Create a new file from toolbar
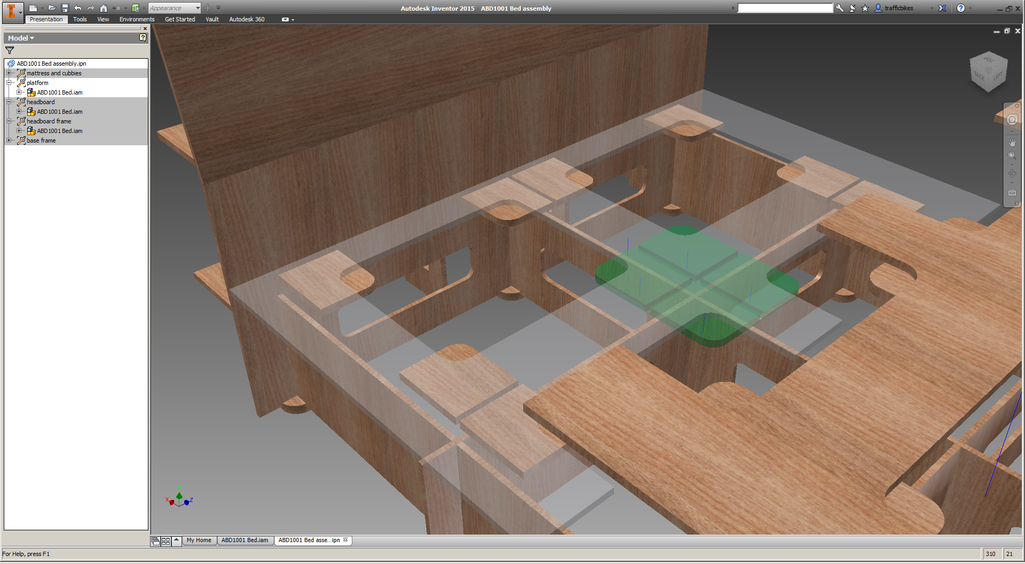Screen dimensions: 1025x564 [33, 8]
